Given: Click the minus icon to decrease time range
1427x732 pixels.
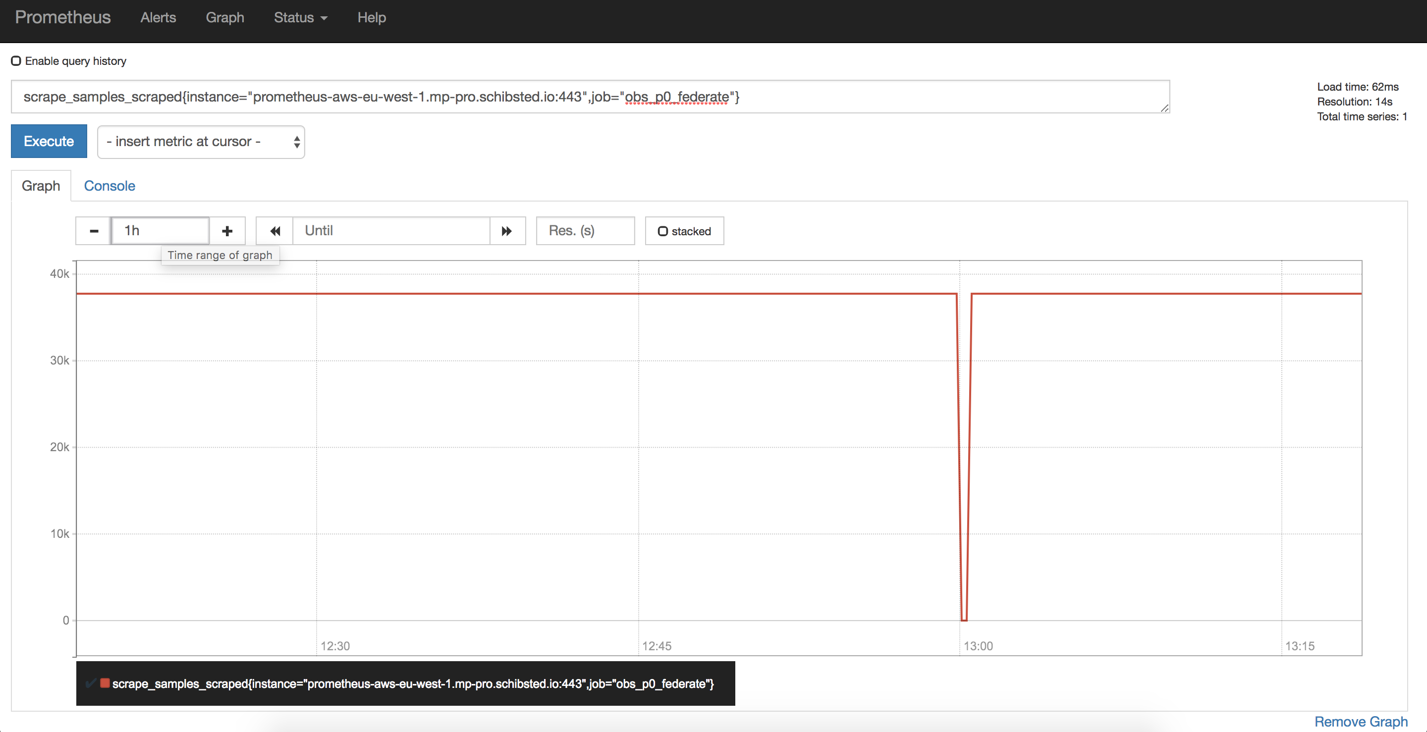Looking at the screenshot, I should point(94,231).
